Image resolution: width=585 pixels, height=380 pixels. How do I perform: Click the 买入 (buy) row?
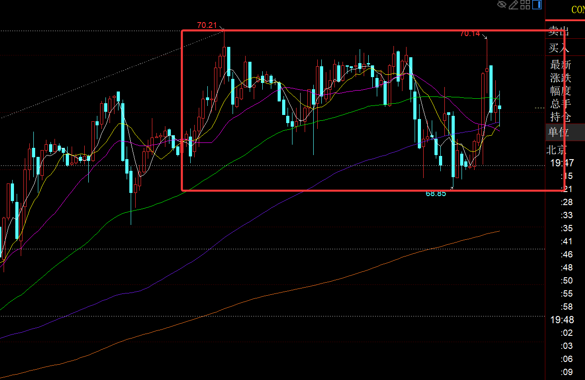tap(559, 48)
